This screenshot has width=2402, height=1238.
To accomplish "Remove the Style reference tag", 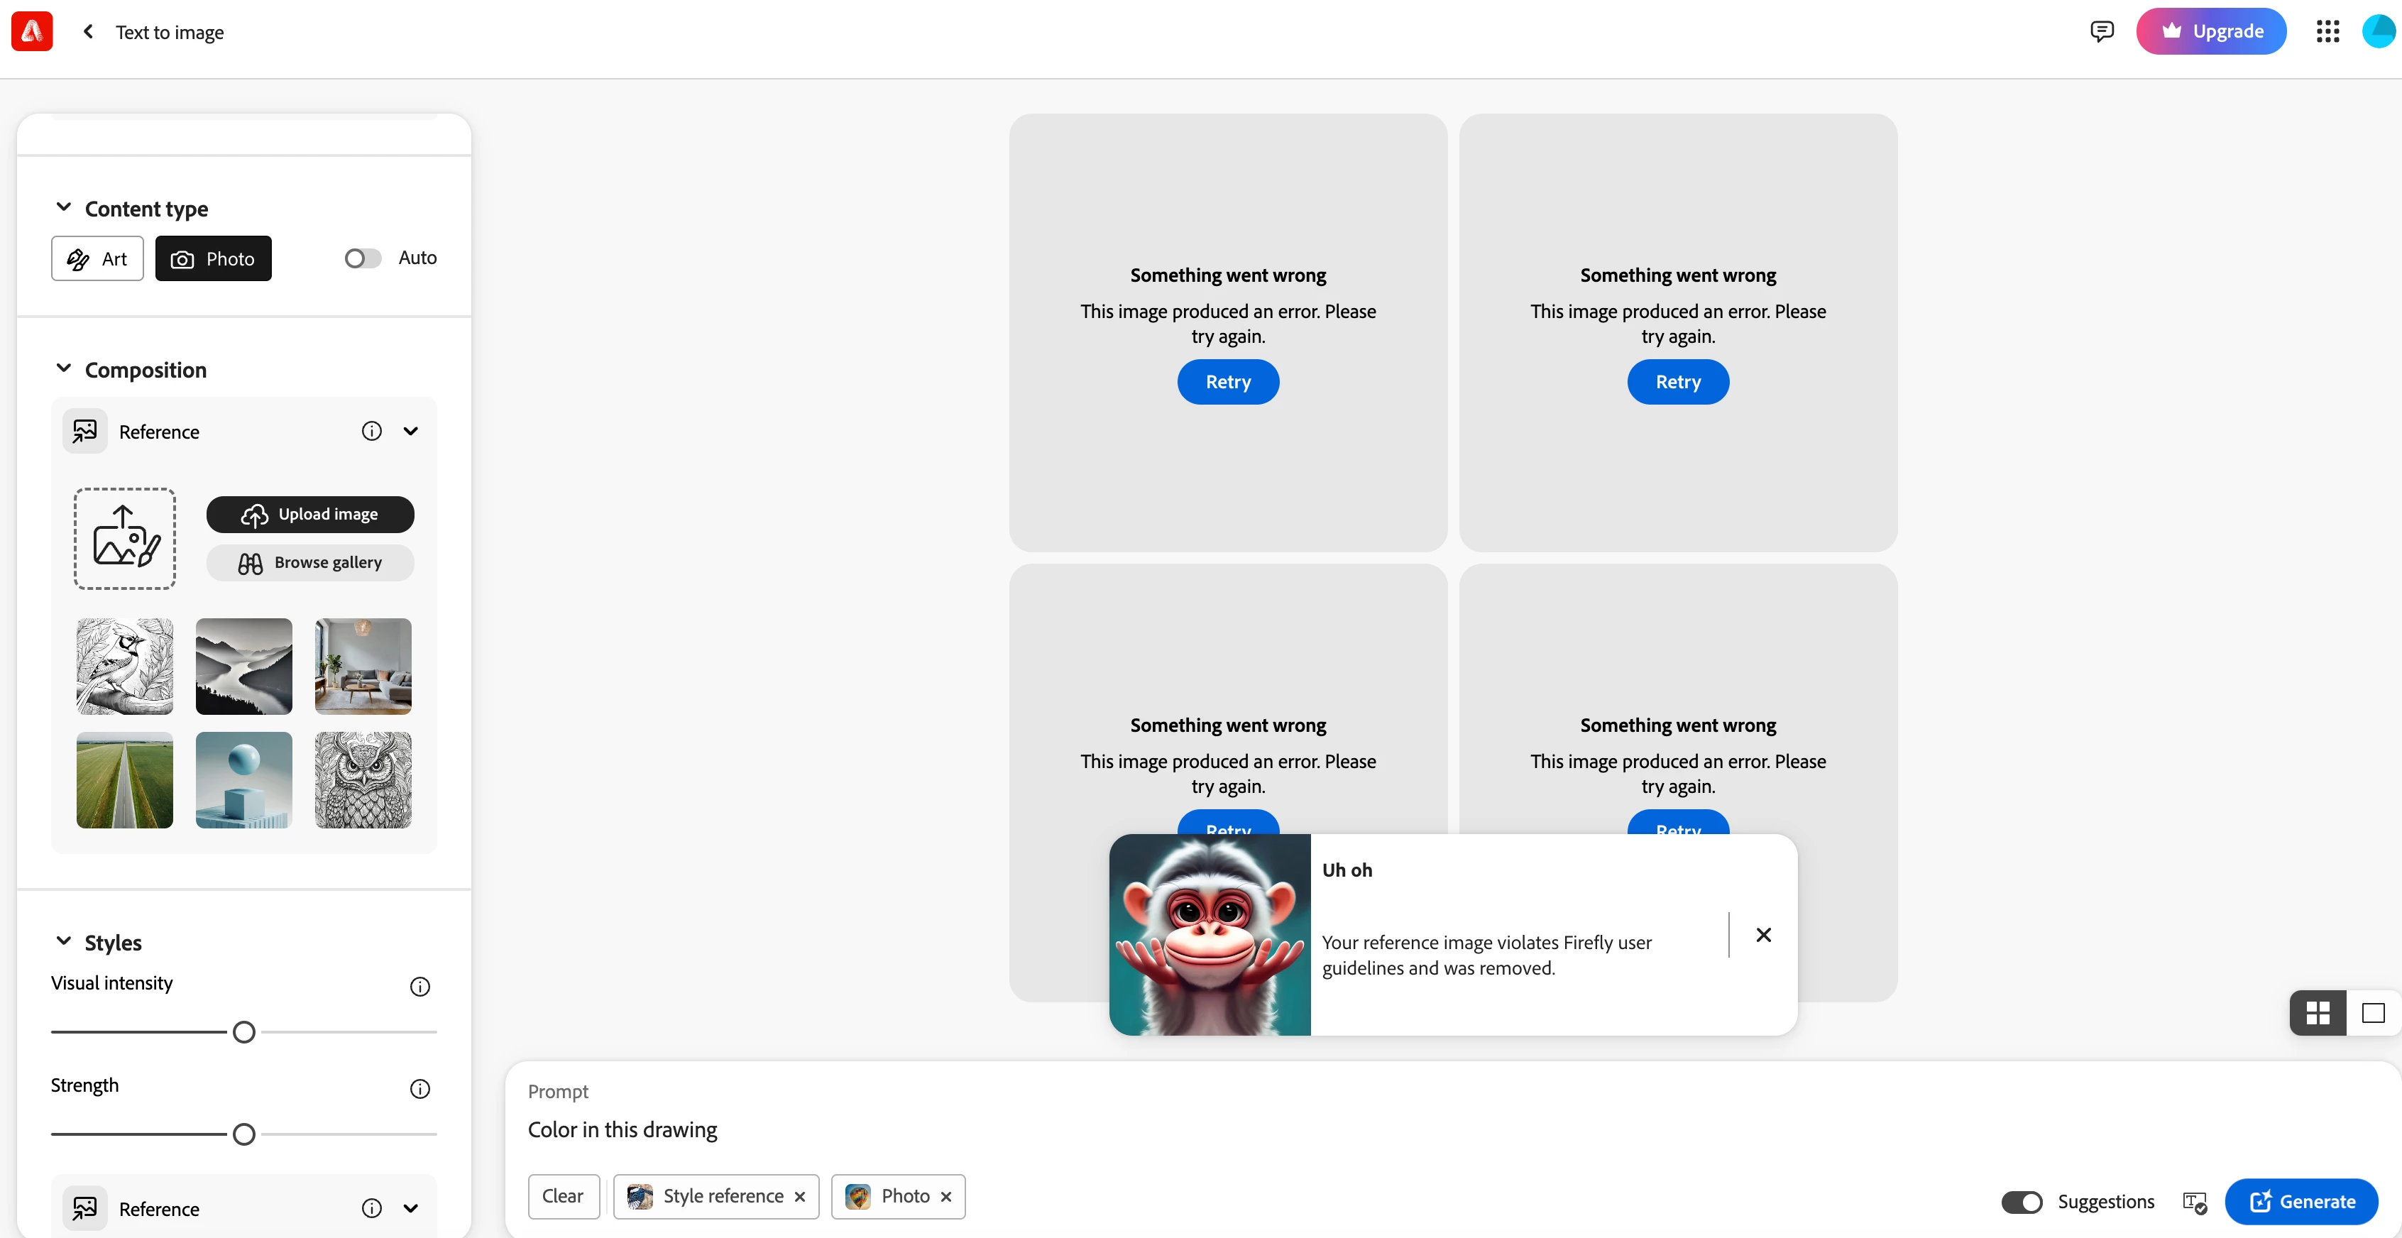I will 799,1197.
